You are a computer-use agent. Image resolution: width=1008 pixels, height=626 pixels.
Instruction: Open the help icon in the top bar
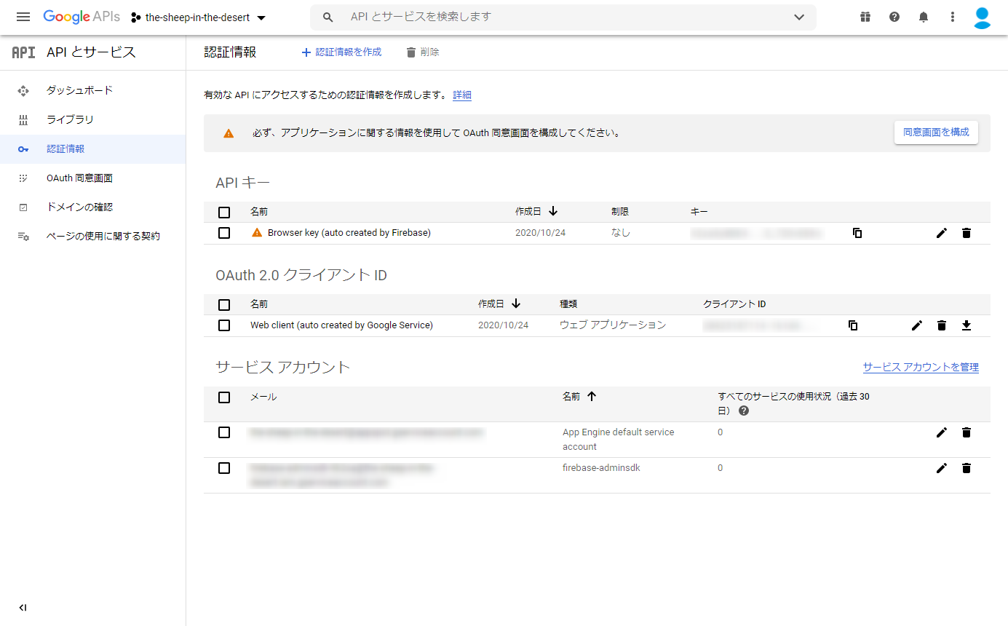894,16
